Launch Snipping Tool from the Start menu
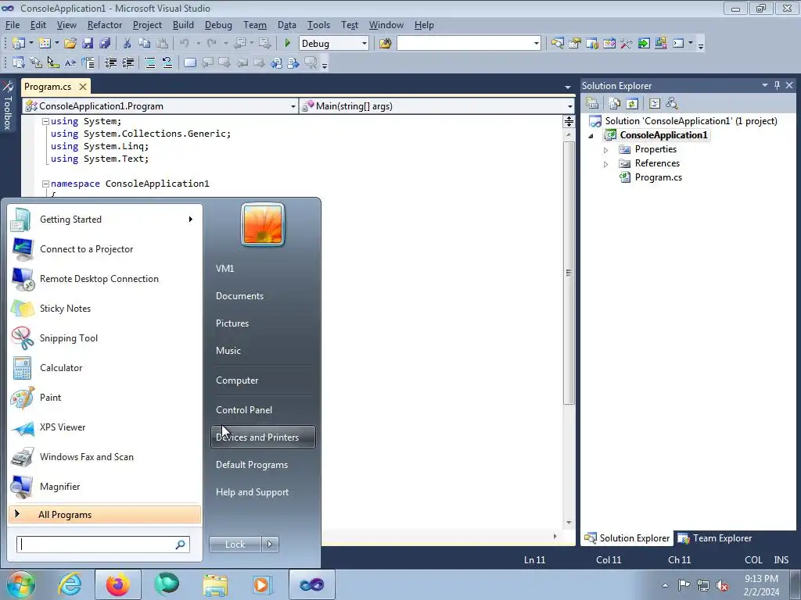 click(105, 338)
